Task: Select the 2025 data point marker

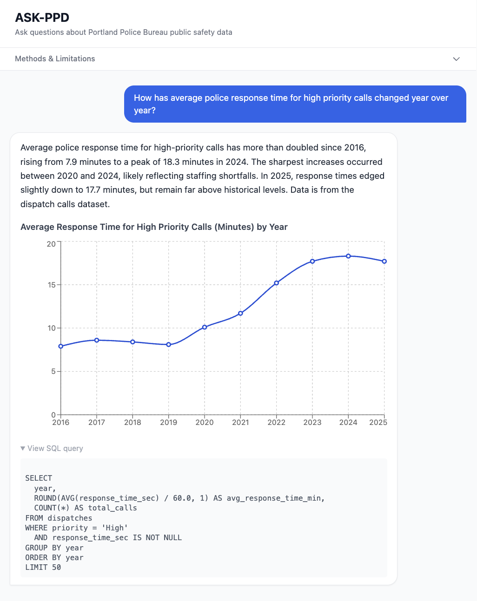Action: click(x=384, y=261)
